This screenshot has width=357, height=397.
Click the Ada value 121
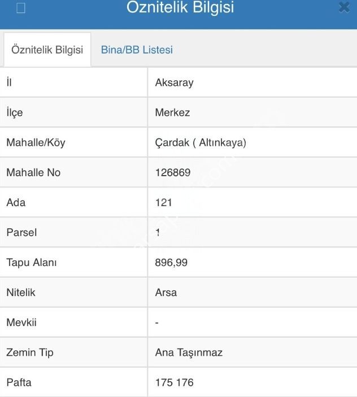pyautogui.click(x=163, y=202)
